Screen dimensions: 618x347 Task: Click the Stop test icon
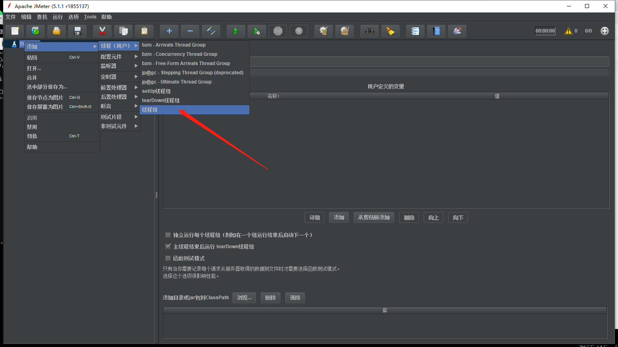(278, 31)
